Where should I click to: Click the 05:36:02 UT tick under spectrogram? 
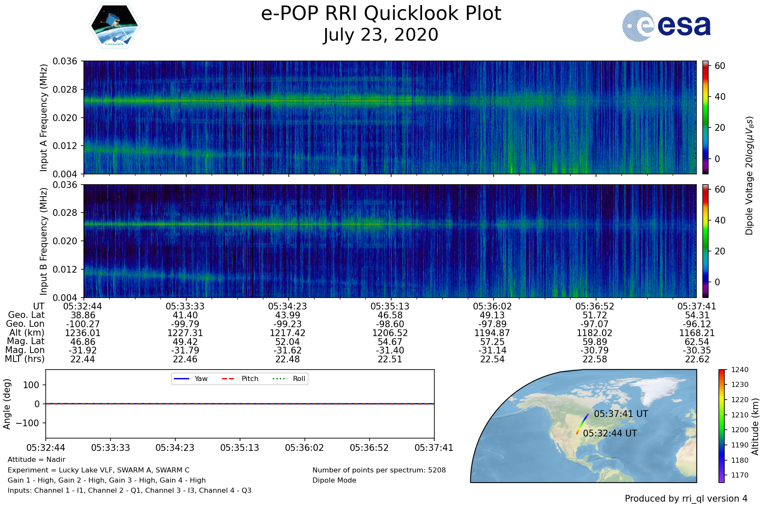click(492, 306)
